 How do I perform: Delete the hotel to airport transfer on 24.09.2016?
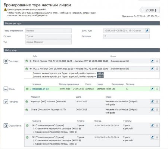coord(157,110)
